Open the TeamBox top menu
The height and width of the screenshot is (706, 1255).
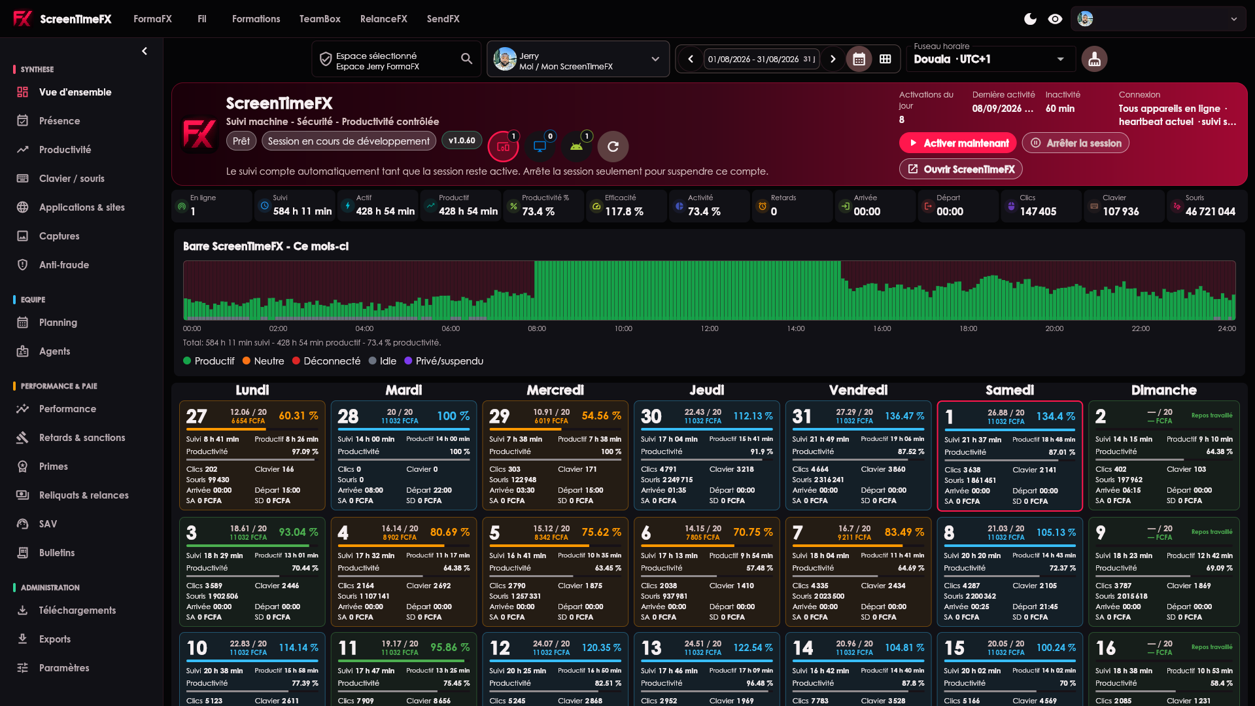[320, 19]
